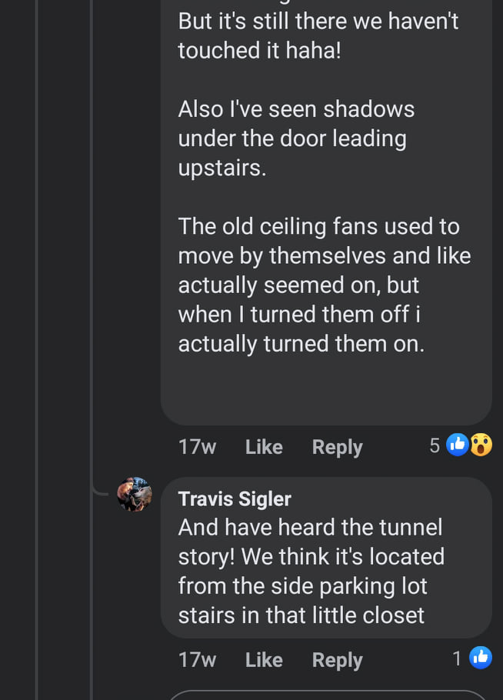The height and width of the screenshot is (700, 503).
Task: Click the wow emoji reaction icon
Action: pos(481,445)
